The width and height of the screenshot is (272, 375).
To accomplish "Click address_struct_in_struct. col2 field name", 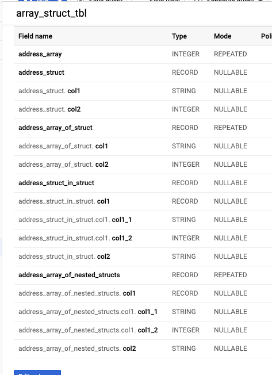I will [x=64, y=257].
